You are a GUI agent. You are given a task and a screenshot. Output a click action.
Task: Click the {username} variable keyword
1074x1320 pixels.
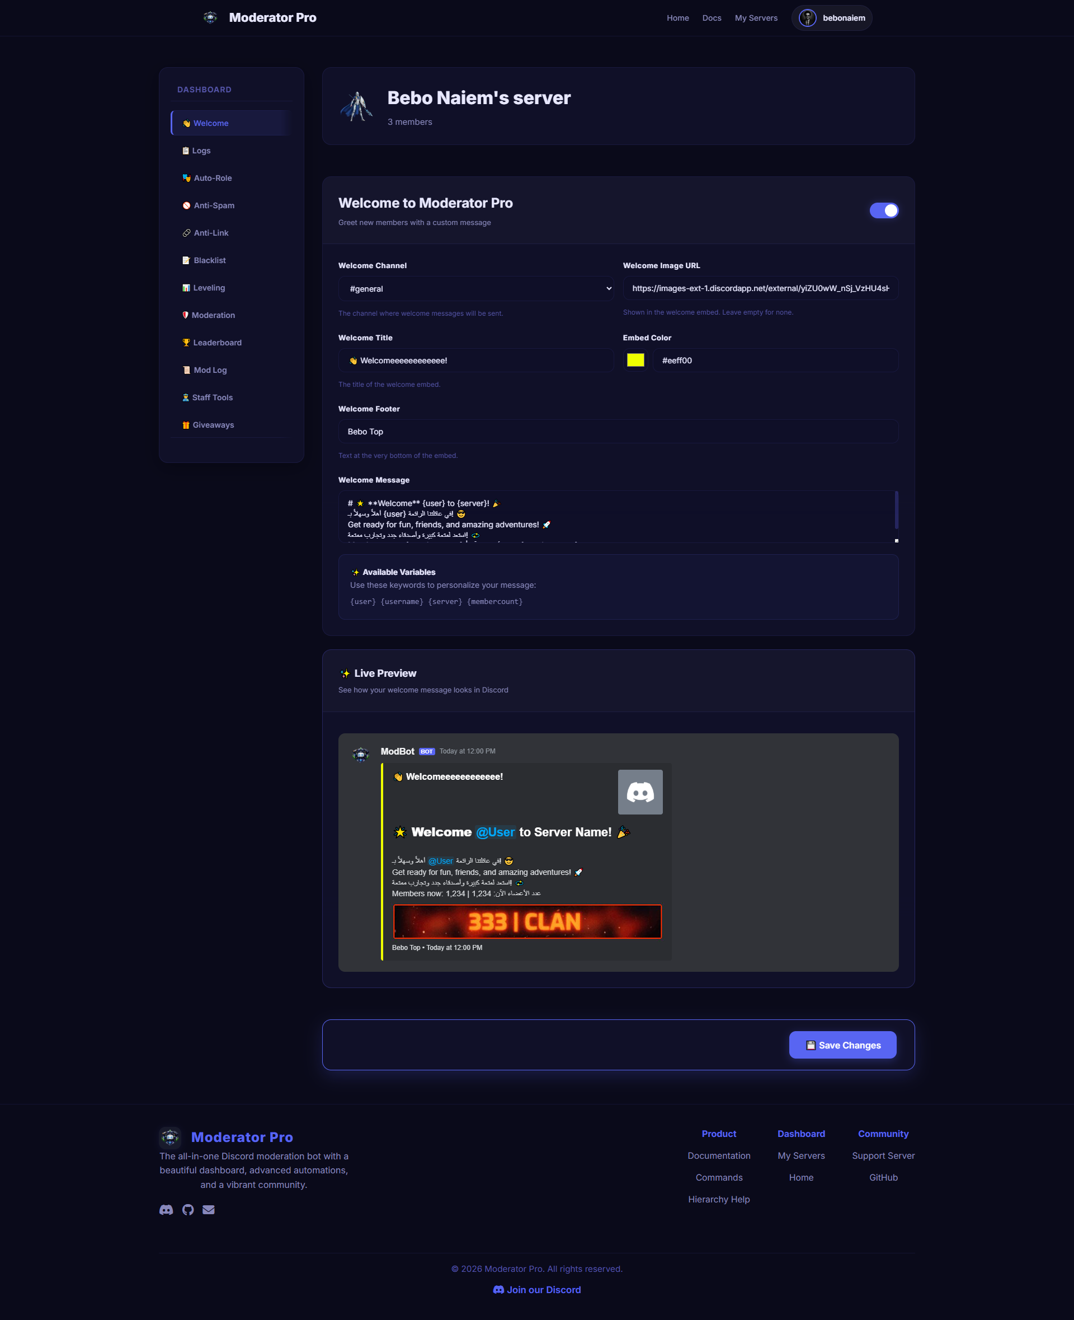pyautogui.click(x=402, y=602)
